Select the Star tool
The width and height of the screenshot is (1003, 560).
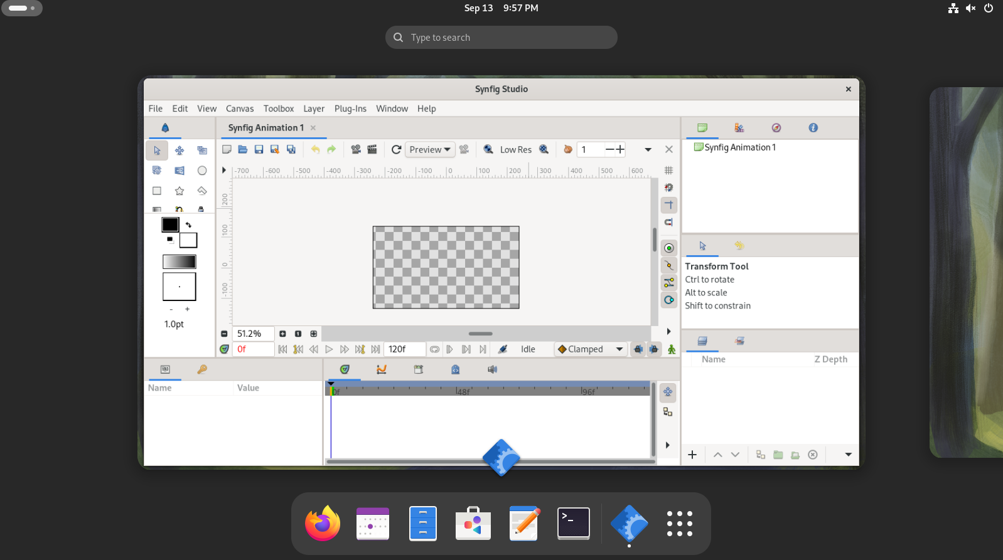180,191
